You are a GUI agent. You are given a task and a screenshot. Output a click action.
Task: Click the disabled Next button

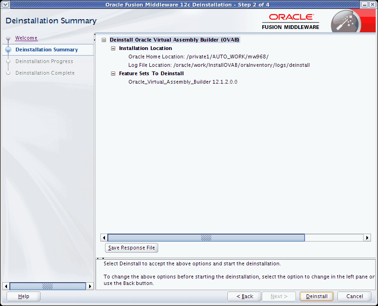(x=279, y=296)
